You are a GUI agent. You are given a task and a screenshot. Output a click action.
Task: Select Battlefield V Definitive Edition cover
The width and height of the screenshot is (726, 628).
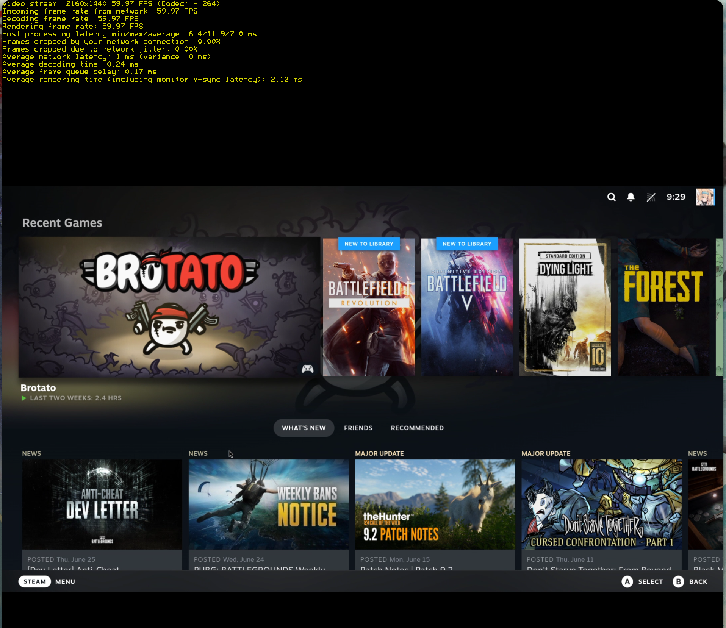point(467,307)
